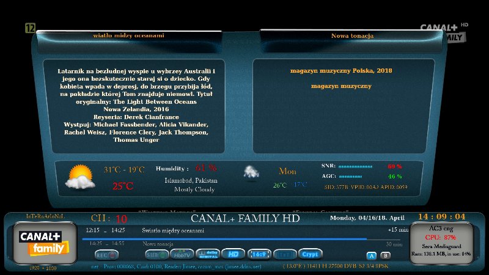Click the SNR signal level bar
The image size is (489, 275).
pos(355,166)
